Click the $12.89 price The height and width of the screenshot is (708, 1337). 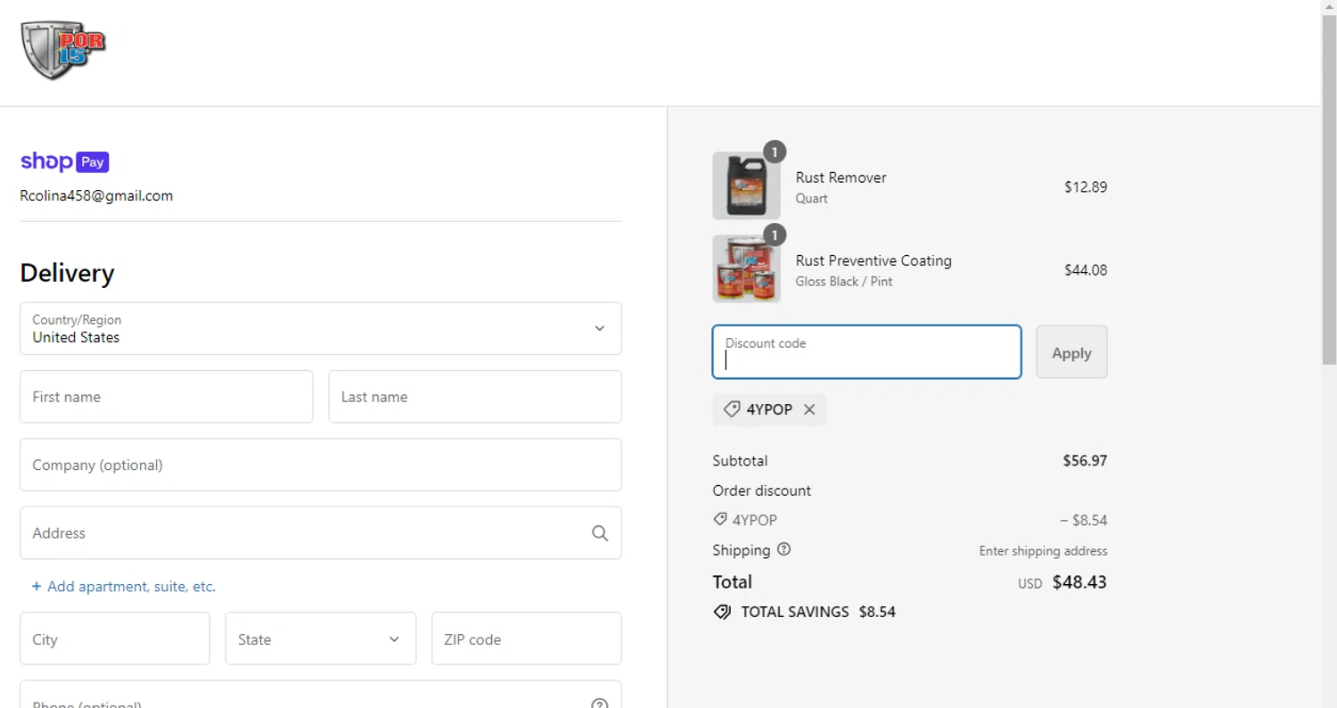click(x=1086, y=187)
